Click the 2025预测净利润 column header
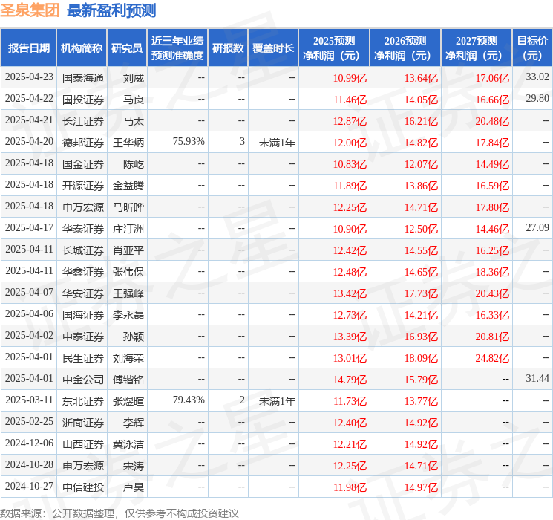Image resolution: width=553 pixels, height=520 pixels. pyautogui.click(x=334, y=48)
